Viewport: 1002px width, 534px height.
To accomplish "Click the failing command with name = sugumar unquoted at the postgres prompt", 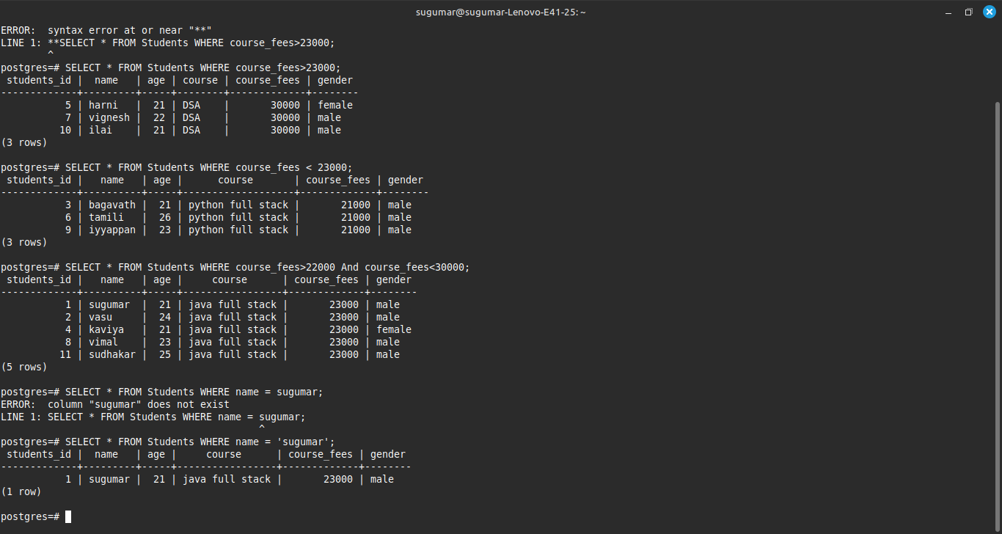I will (194, 392).
